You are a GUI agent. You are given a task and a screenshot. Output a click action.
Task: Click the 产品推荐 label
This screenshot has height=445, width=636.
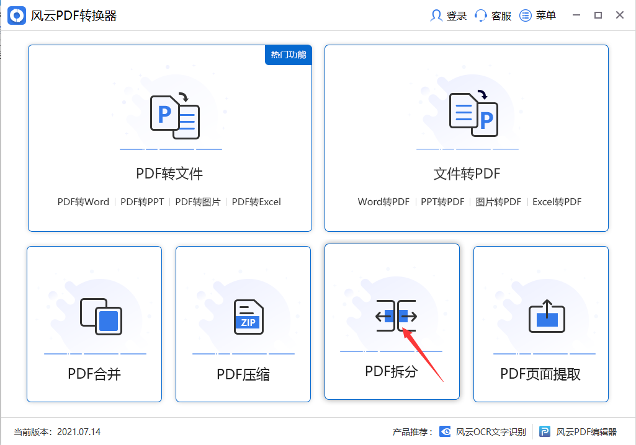[x=412, y=432]
